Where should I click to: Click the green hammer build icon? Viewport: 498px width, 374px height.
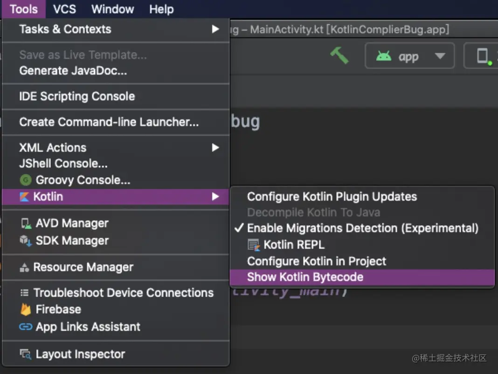pos(339,55)
